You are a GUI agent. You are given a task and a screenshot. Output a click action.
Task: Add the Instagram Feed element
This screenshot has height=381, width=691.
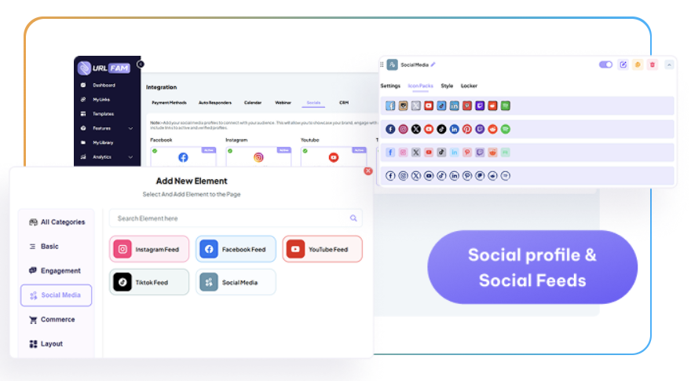click(149, 249)
